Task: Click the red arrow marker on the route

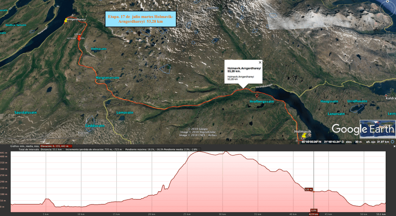Action: tap(79, 38)
